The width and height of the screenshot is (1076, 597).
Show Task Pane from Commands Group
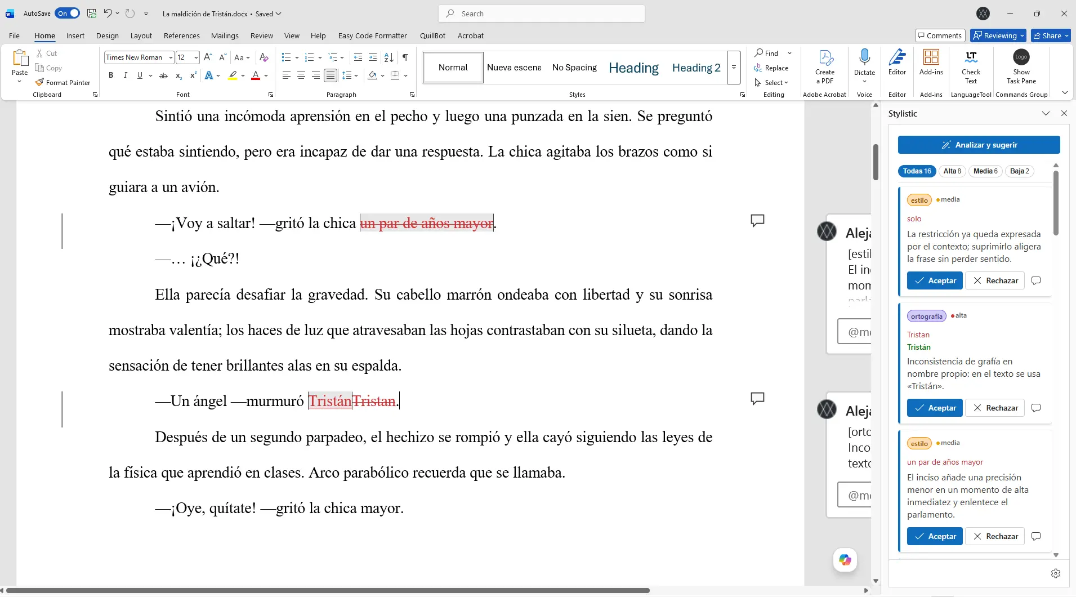click(1021, 67)
